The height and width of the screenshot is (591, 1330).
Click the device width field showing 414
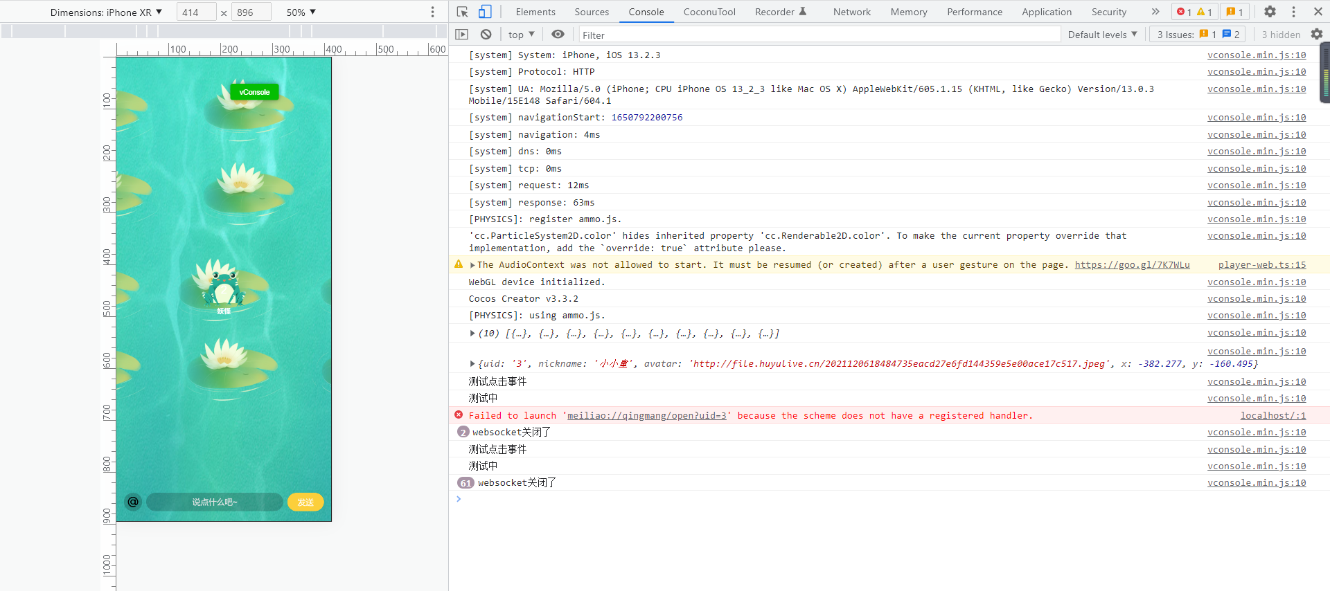click(x=197, y=12)
